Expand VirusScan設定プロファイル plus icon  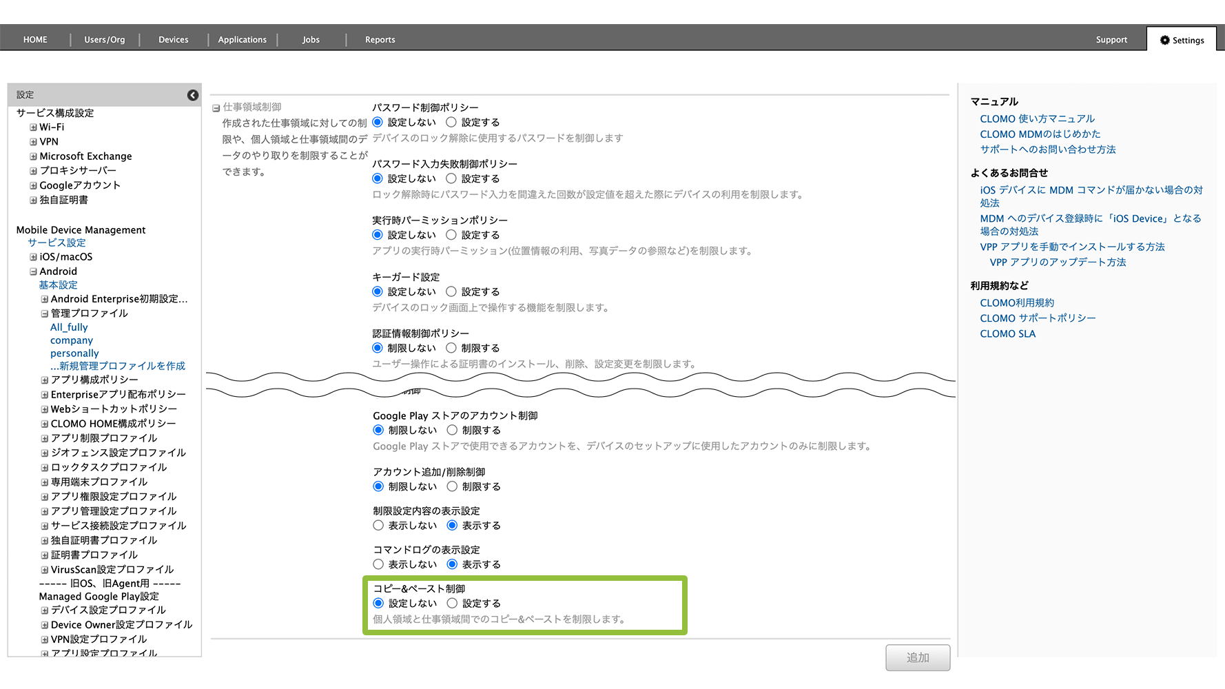(45, 570)
